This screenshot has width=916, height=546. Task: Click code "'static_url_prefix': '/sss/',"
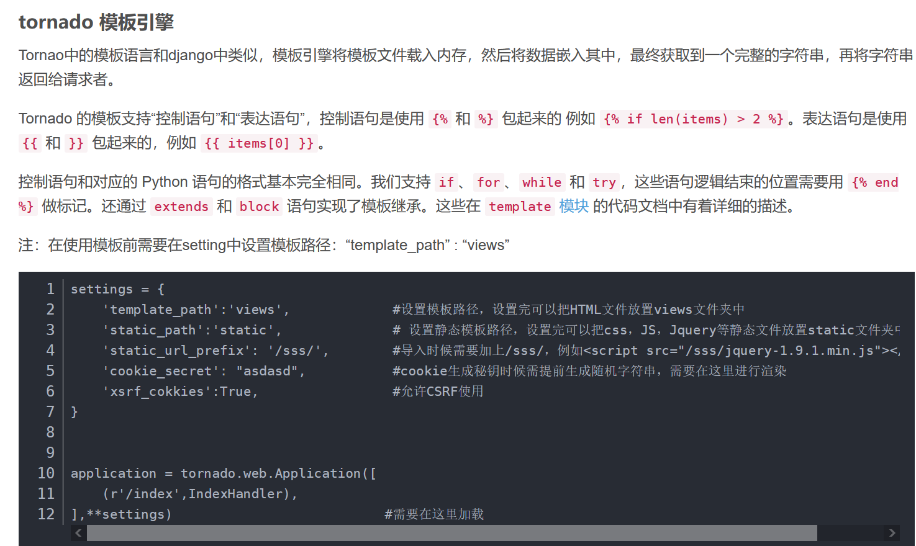click(x=215, y=351)
